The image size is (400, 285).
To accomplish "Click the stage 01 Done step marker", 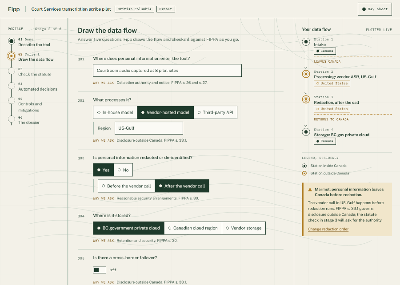I will tap(11, 41).
